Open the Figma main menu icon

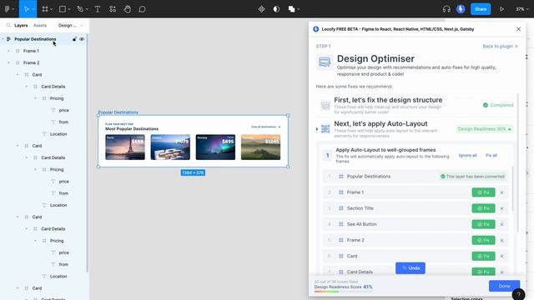(8, 9)
